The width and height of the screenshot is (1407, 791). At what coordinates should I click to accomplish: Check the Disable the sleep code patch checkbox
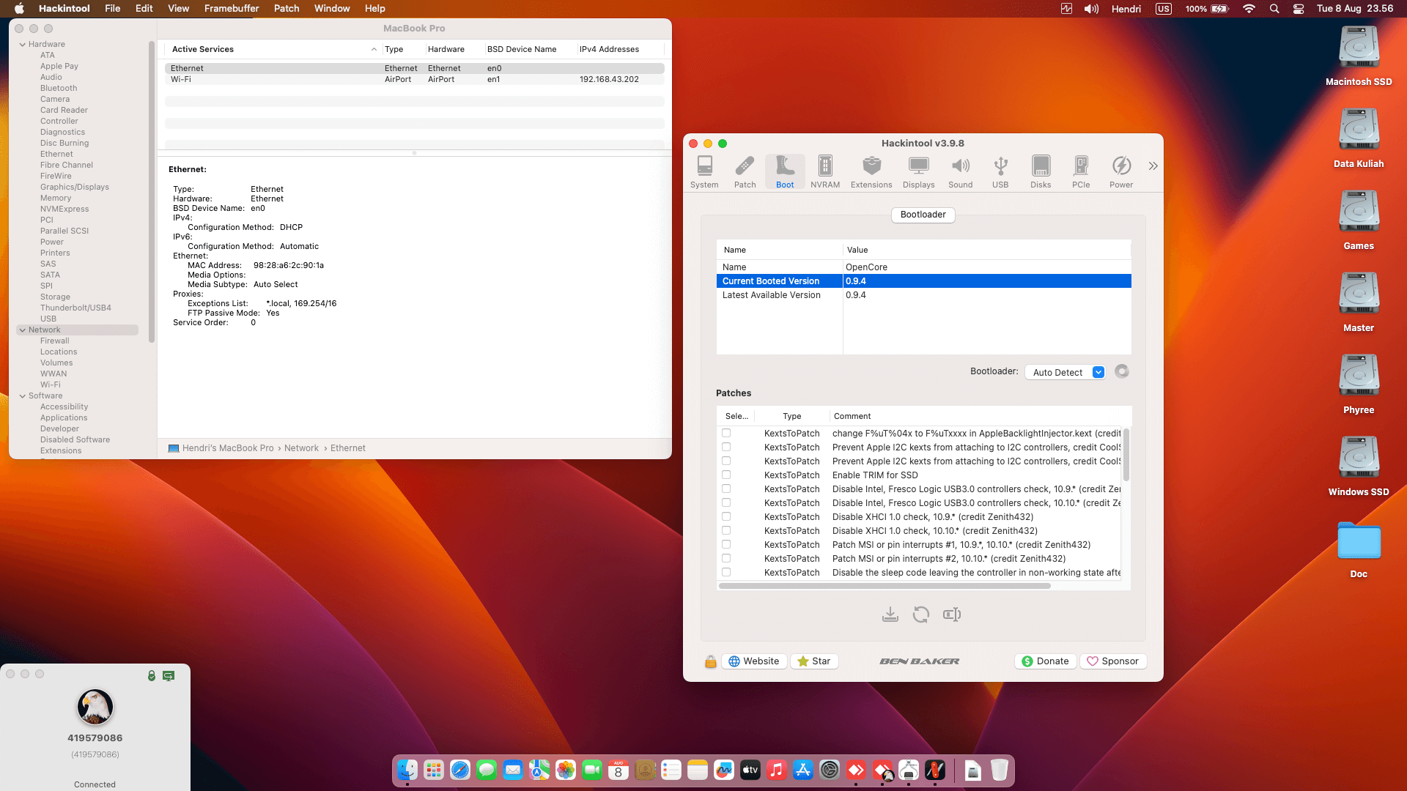tap(726, 573)
